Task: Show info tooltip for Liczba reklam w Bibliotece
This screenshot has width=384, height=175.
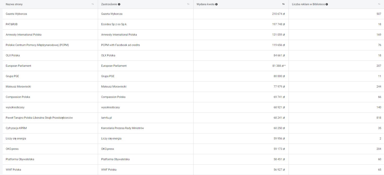Action: [x=327, y=4]
